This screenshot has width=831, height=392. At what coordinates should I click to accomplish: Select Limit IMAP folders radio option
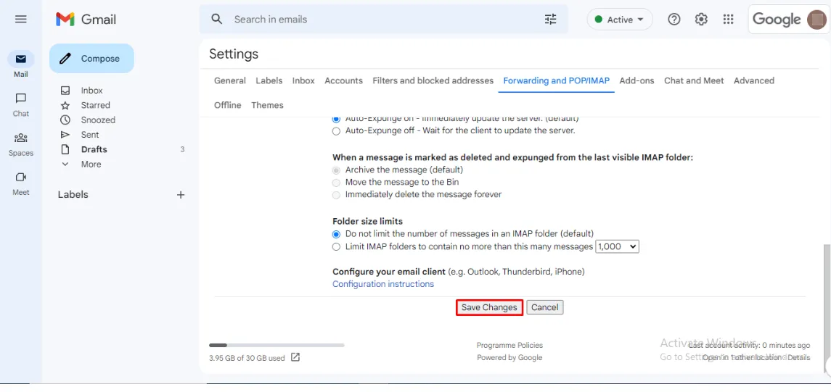click(336, 247)
